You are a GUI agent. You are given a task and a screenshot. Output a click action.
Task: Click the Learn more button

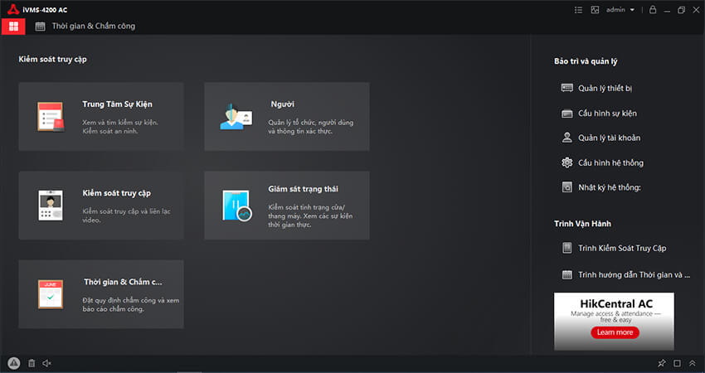click(x=615, y=332)
